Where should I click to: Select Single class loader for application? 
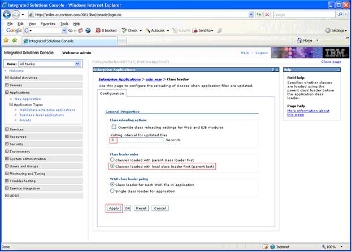point(112,191)
